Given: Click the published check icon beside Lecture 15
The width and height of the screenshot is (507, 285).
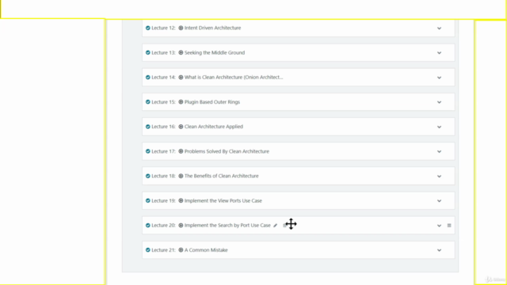Looking at the screenshot, I should [x=148, y=102].
